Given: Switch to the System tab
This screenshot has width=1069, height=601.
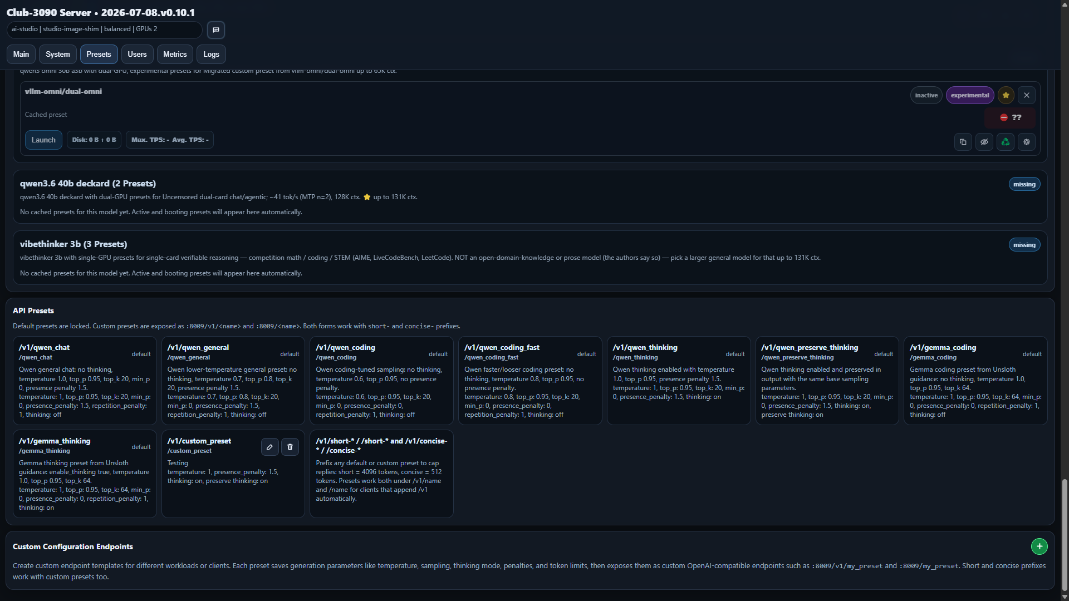Looking at the screenshot, I should point(58,54).
